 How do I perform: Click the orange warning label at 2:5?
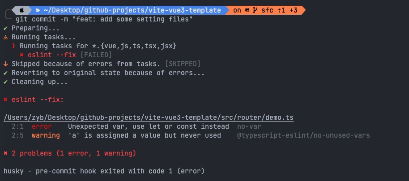[46, 135]
